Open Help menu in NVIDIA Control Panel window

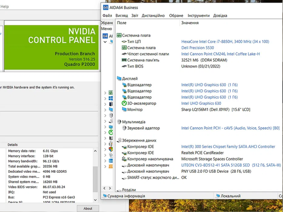click(x=4, y=6)
